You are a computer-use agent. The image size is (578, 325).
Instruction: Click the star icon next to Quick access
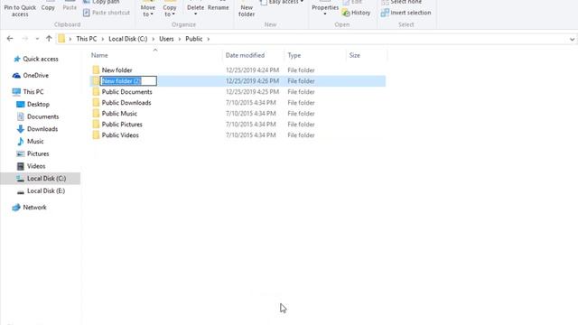[16, 59]
